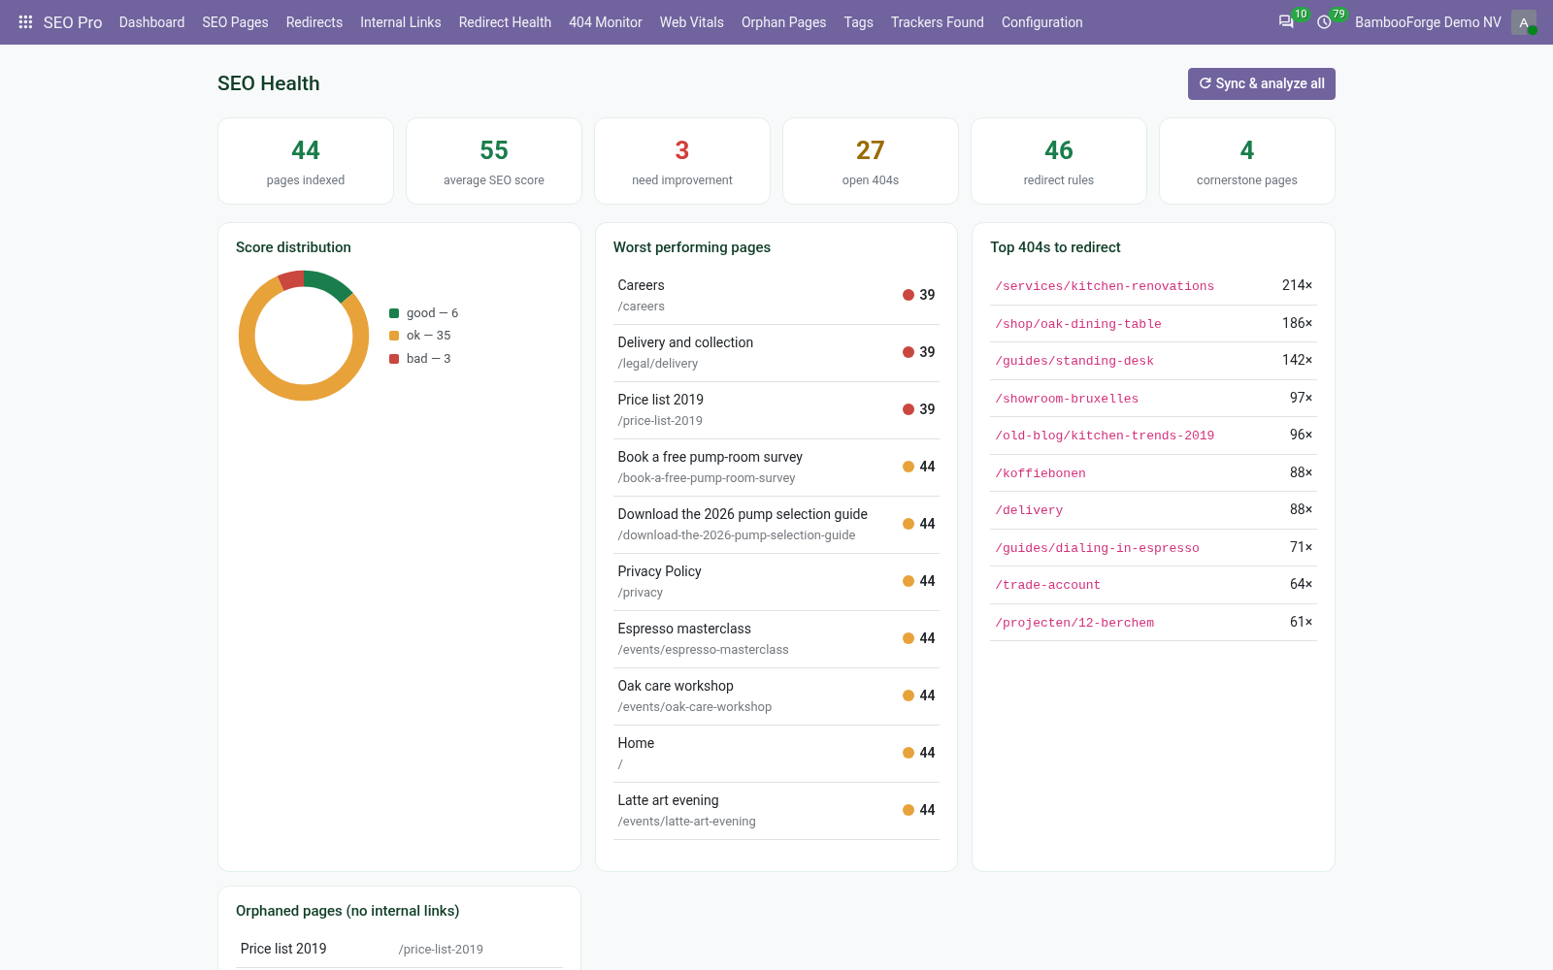Select /shop/oak-dining-table 404 path
The image size is (1553, 970).
[1078, 324]
